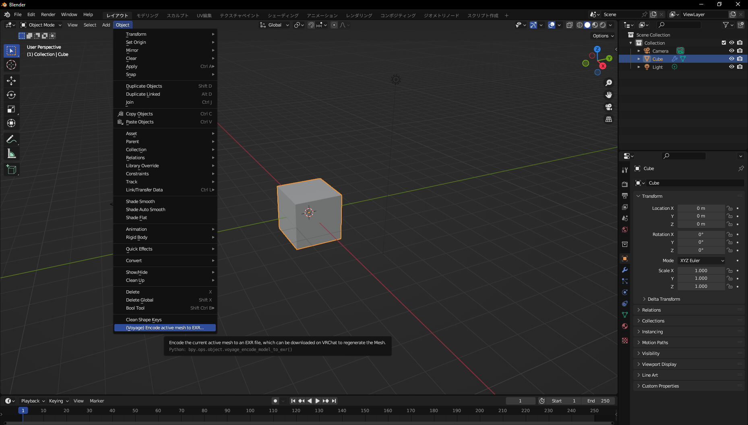Select the Select Box tool

[11, 50]
